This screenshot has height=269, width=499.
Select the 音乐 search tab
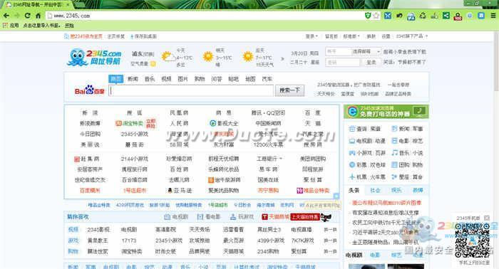(150, 79)
